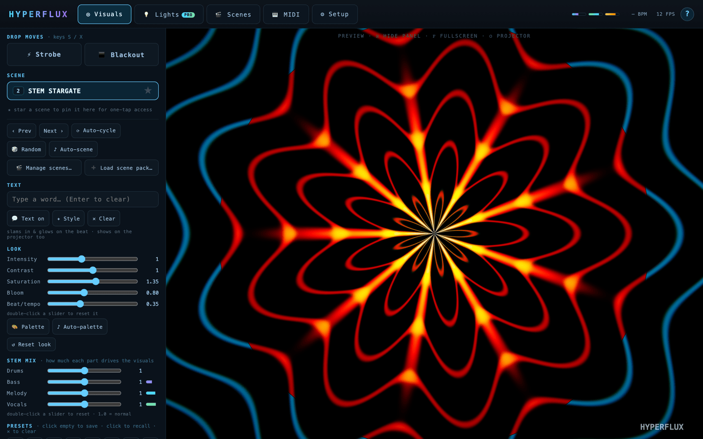This screenshot has height=439, width=703.
Task: Click the scene number 2 badge
Action: coord(18,91)
